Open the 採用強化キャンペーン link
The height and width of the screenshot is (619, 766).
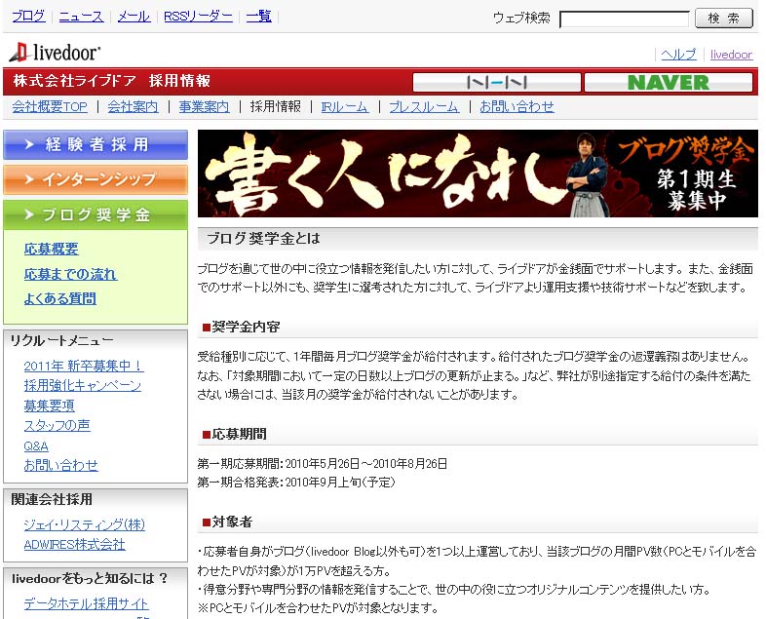click(83, 385)
